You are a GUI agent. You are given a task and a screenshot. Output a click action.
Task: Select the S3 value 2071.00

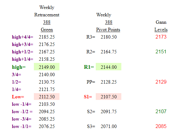click(108, 126)
